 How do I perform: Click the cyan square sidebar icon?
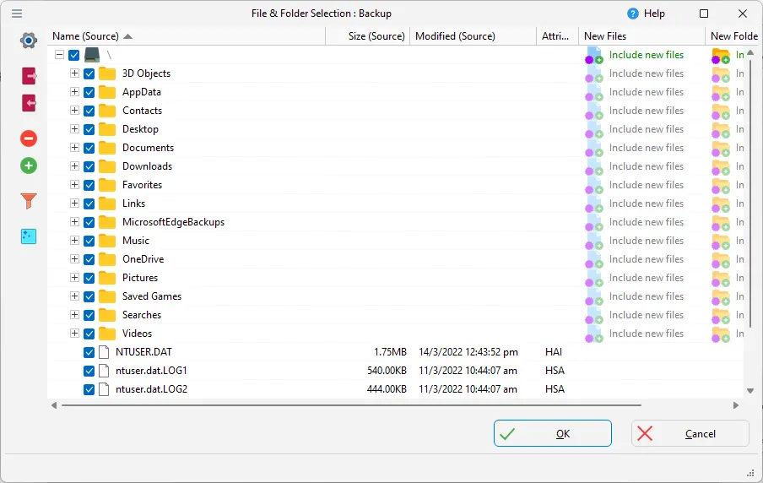(x=29, y=236)
